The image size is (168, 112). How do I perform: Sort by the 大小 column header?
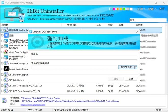coord(101,25)
